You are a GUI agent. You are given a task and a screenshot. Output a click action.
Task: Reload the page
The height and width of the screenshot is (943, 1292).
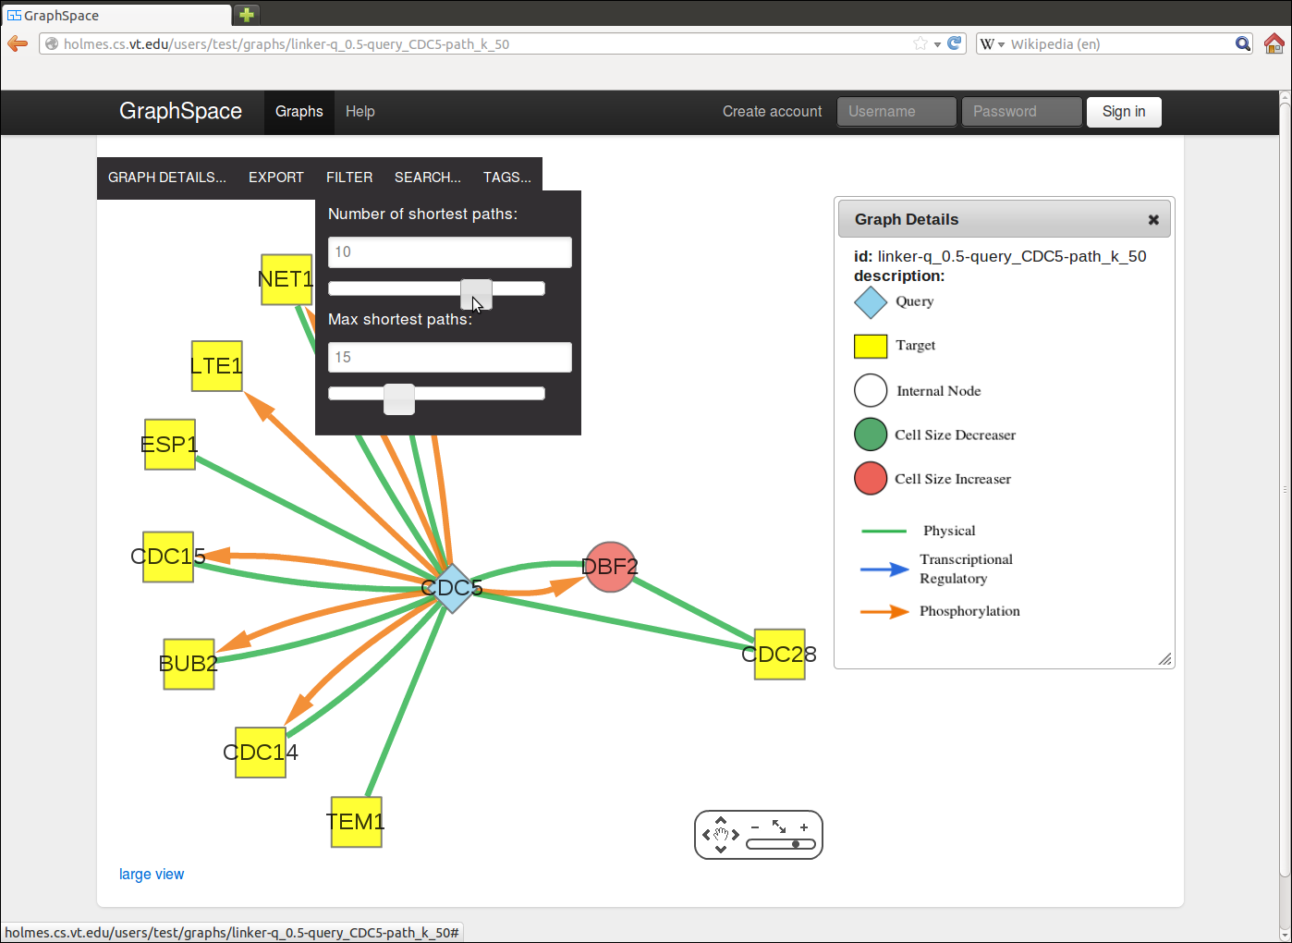point(955,43)
